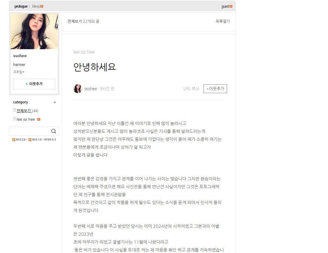Click the search magnifier icon in sidebar
328x253 pixels.
pyautogui.click(x=54, y=131)
